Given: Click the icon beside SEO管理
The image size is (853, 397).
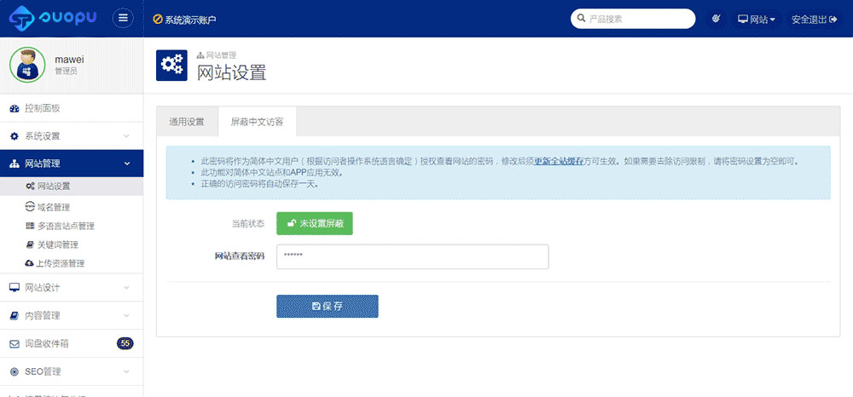Looking at the screenshot, I should 15,372.
